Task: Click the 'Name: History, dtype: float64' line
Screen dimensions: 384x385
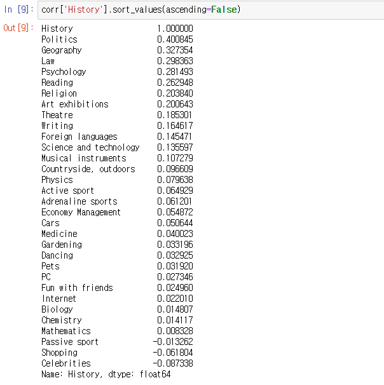Action: pyautogui.click(x=106, y=374)
